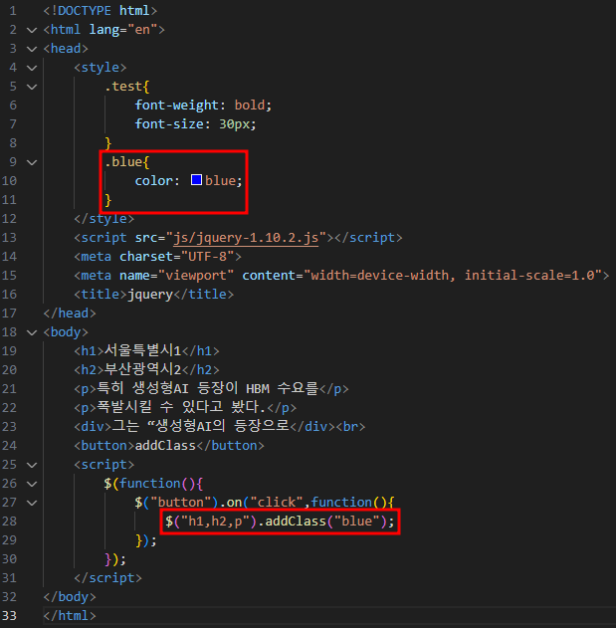Click the 'bold' value
This screenshot has width=616, height=628.
pyautogui.click(x=250, y=105)
